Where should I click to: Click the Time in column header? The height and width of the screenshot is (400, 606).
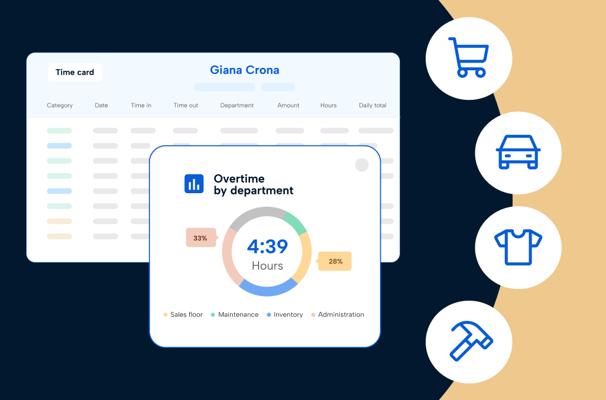[x=141, y=105]
